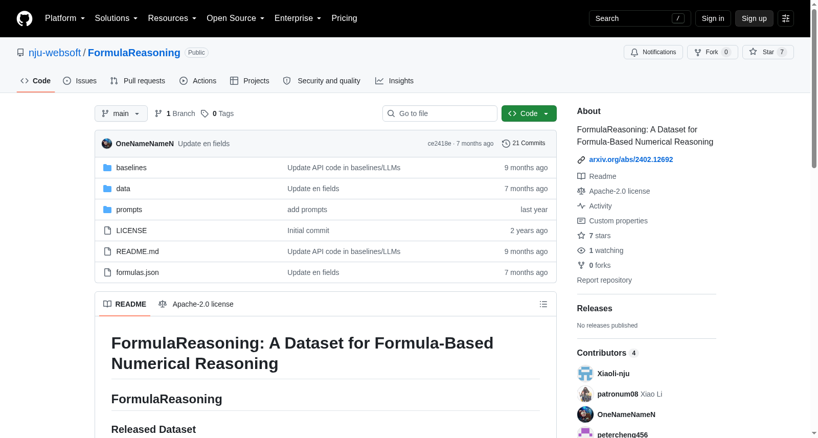Open the 'Initial commit' message link
Viewport: 818px width, 438px height.
click(308, 230)
